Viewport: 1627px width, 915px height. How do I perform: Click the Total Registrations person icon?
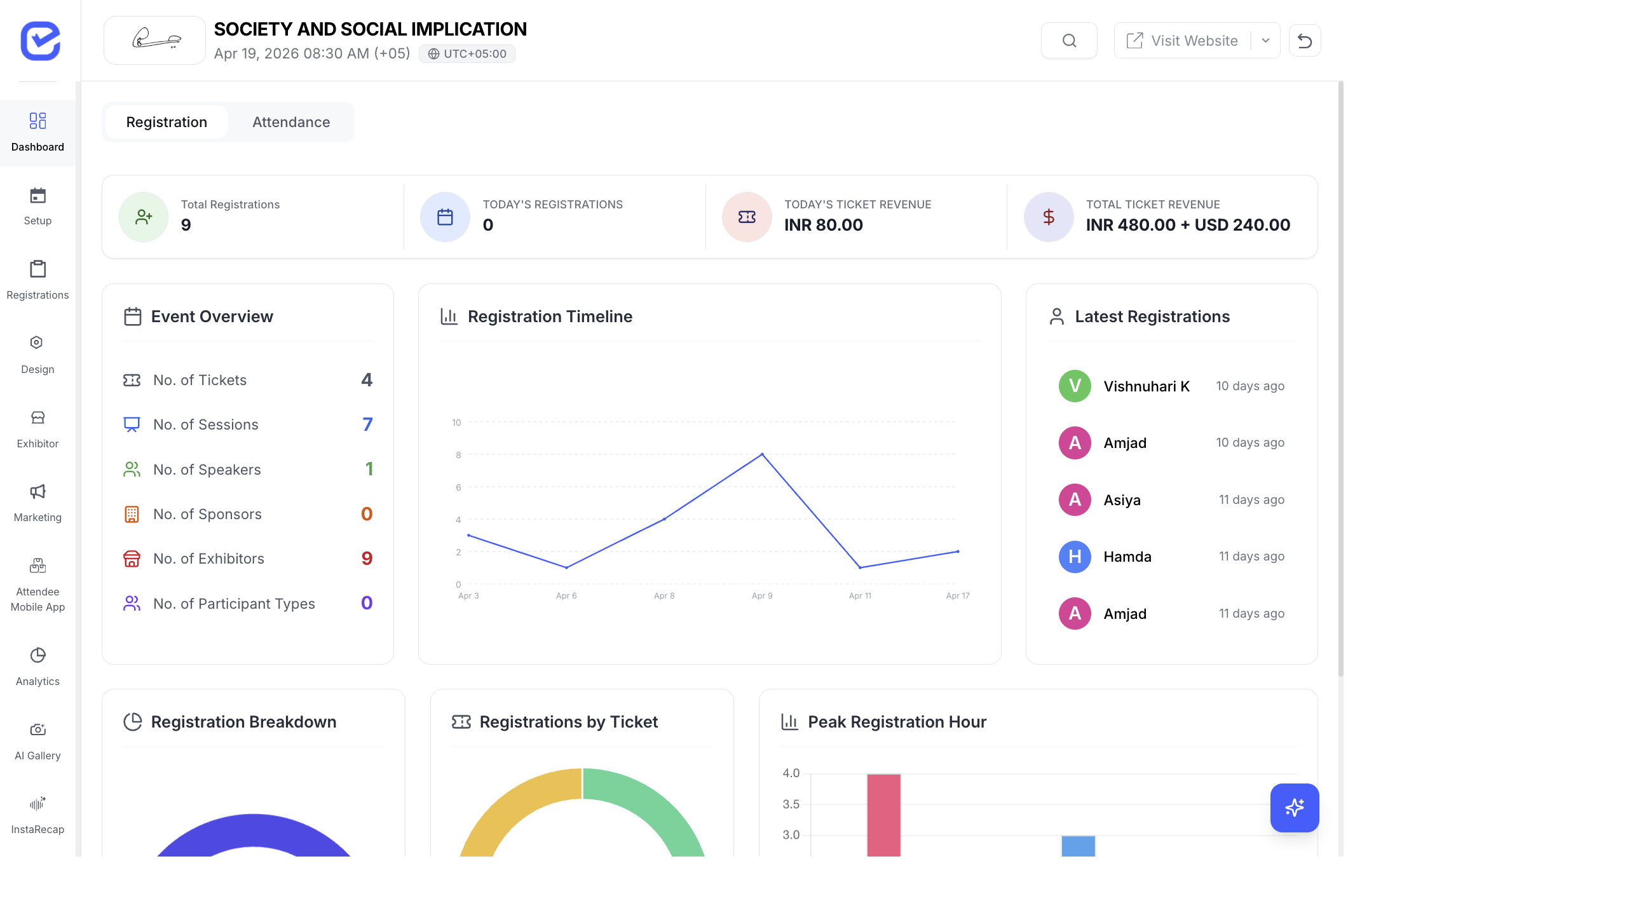pos(144,217)
